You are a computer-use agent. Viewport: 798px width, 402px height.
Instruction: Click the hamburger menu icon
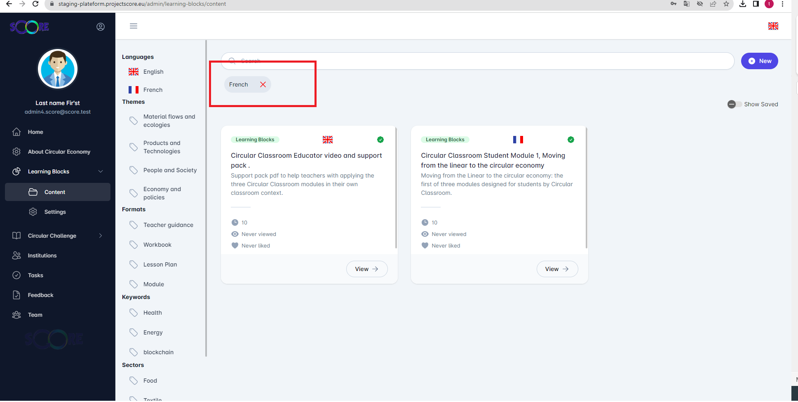pos(134,26)
